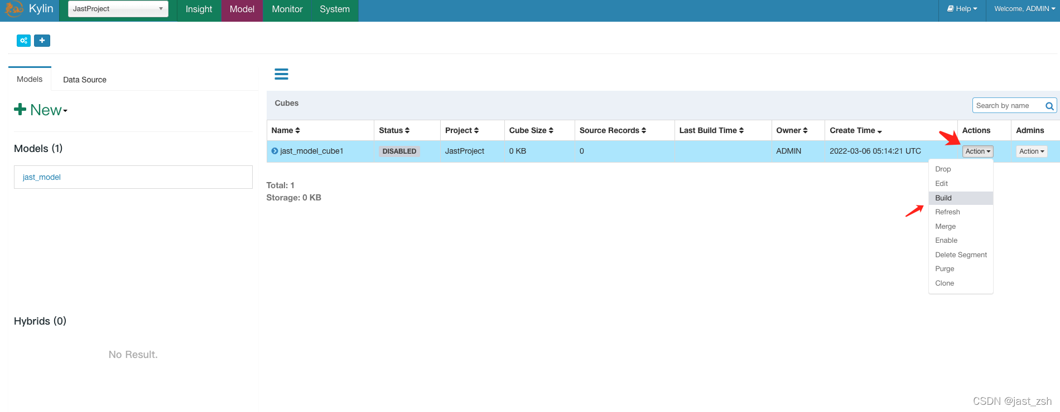The image size is (1060, 412).
Task: Sort cubes by Cube Size
Action: pos(531,130)
